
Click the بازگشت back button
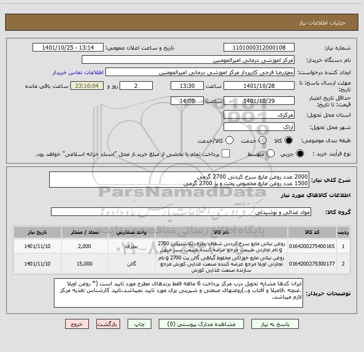coord(108,324)
